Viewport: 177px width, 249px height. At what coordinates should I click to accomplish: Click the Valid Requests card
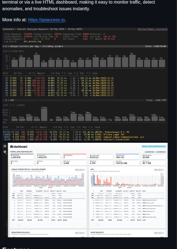48,157
